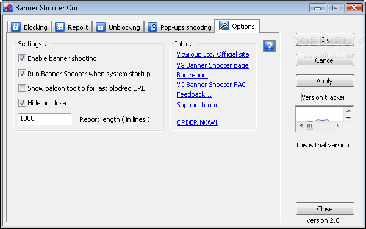This screenshot has width=366, height=229.
Task: Select the Options tab
Action: (237, 26)
